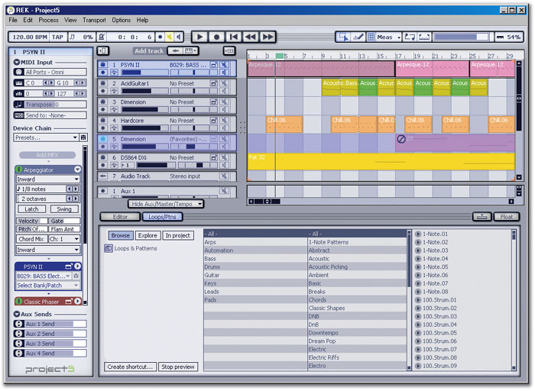The width and height of the screenshot is (535, 391).
Task: Open the Hide Aux/Master/Tempo dropdown
Action: coord(166,204)
